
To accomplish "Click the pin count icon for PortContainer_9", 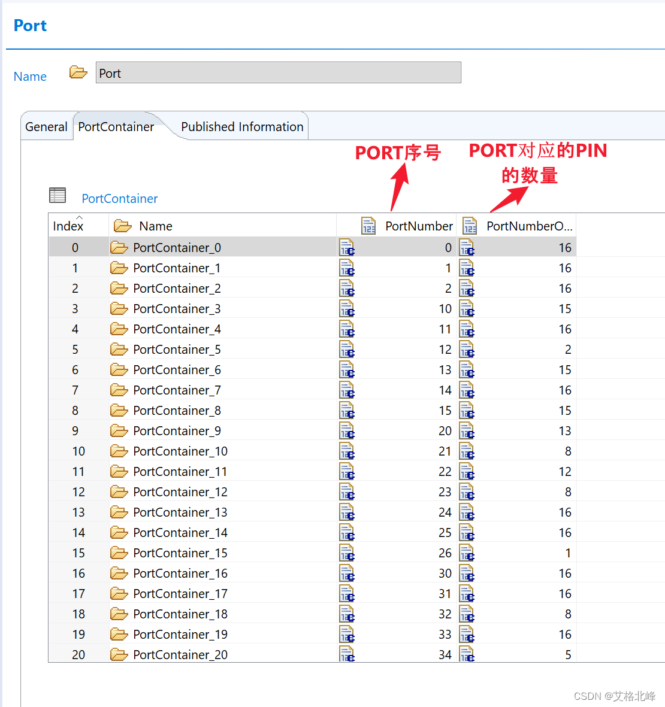I will [x=467, y=430].
